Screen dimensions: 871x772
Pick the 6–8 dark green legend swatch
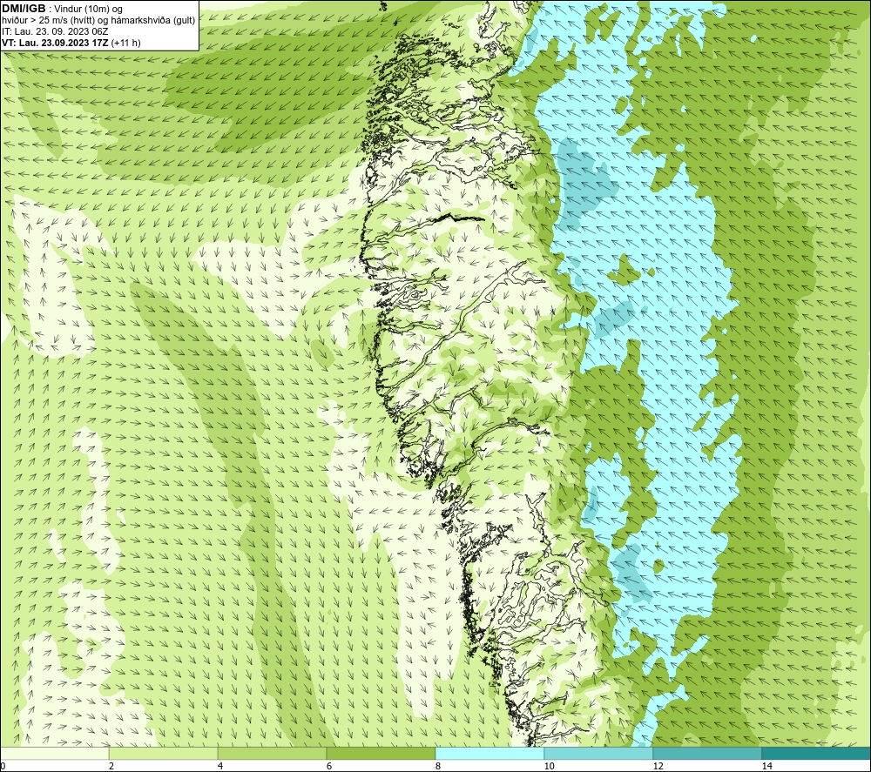tap(381, 753)
